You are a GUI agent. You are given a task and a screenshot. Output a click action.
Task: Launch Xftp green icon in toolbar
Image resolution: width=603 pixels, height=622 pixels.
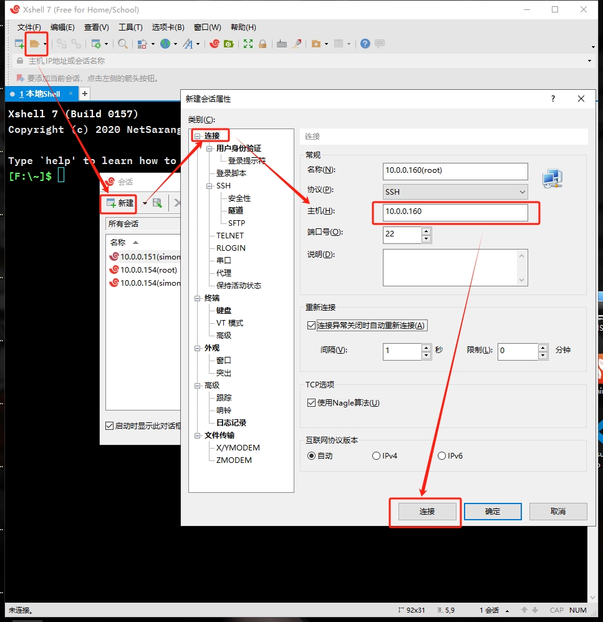[229, 44]
